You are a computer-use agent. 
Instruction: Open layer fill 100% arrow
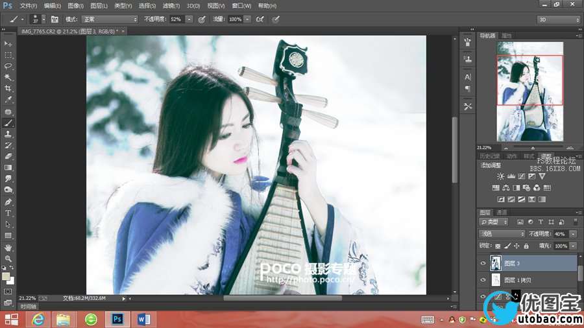tap(573, 246)
